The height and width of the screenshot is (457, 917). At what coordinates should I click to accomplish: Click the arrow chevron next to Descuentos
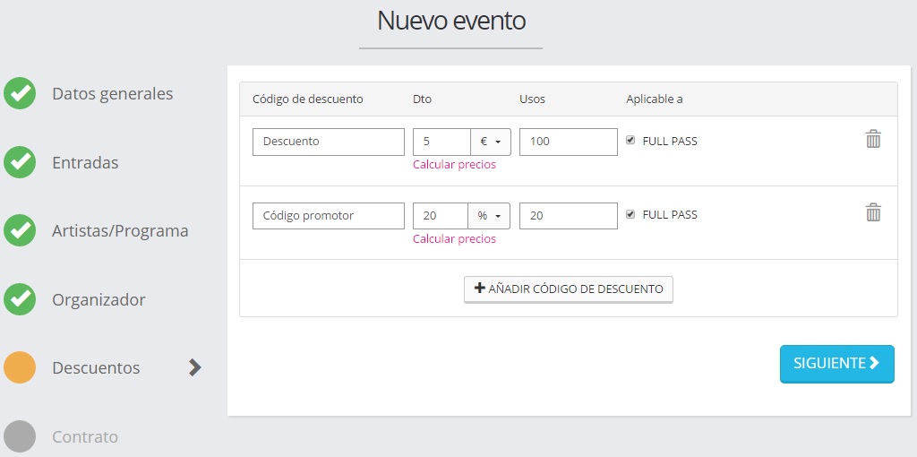(x=195, y=367)
